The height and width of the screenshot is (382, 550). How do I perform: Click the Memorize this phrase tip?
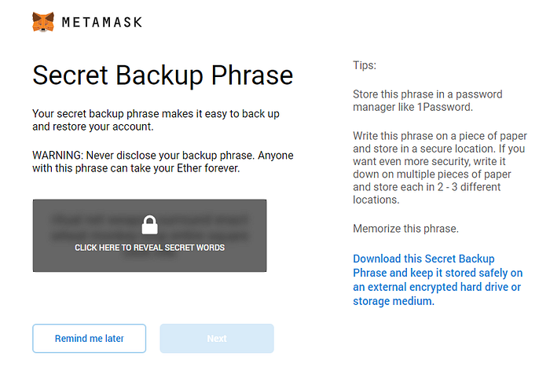tap(405, 229)
